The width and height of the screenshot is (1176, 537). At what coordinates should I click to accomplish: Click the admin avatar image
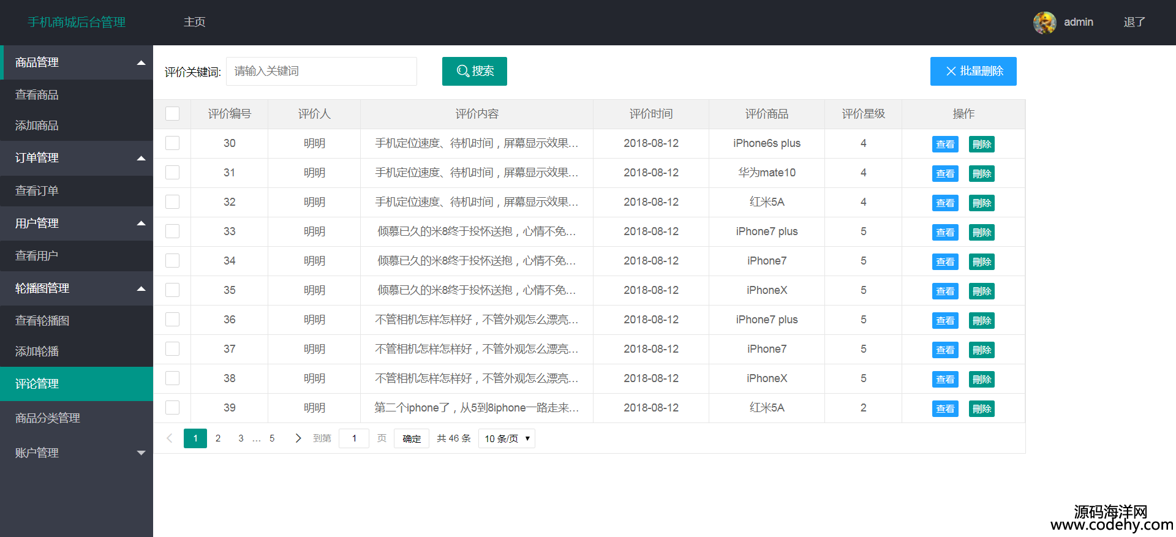tap(1044, 23)
